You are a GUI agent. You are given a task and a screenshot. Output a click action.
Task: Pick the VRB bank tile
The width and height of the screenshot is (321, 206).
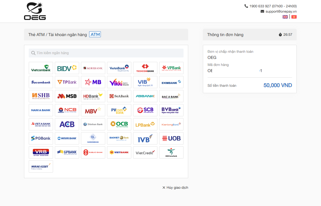pos(41,152)
